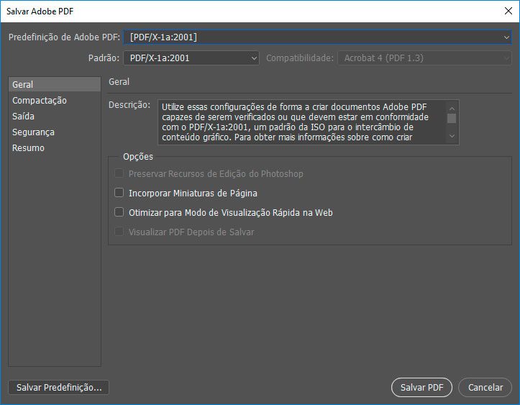
Task: Click the description scrollbar down arrow
Action: tap(452, 136)
